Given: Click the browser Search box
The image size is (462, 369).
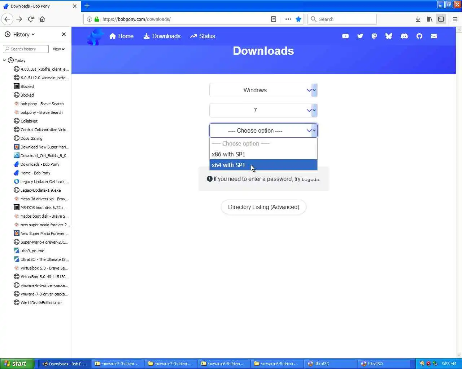Looking at the screenshot, I should click(x=342, y=19).
